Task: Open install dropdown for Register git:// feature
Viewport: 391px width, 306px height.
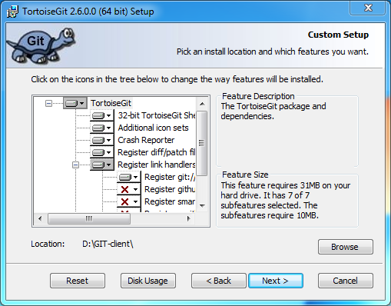Action: click(x=128, y=177)
